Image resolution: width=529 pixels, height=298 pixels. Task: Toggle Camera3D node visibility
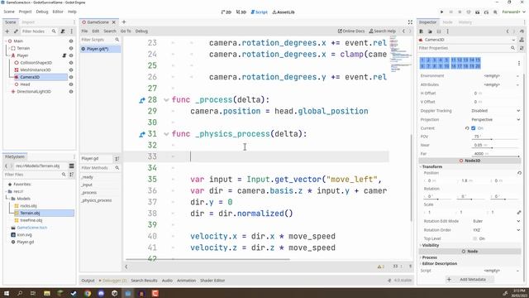click(x=71, y=77)
